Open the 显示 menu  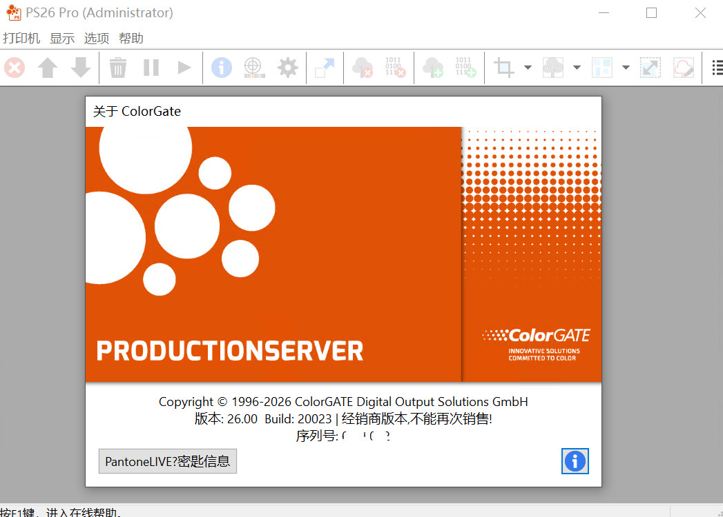pos(62,38)
